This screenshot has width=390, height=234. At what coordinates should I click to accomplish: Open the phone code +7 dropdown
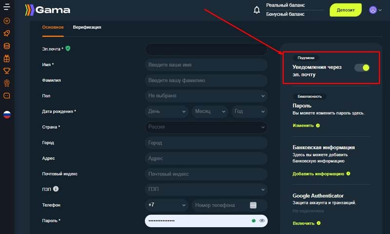tap(167, 205)
